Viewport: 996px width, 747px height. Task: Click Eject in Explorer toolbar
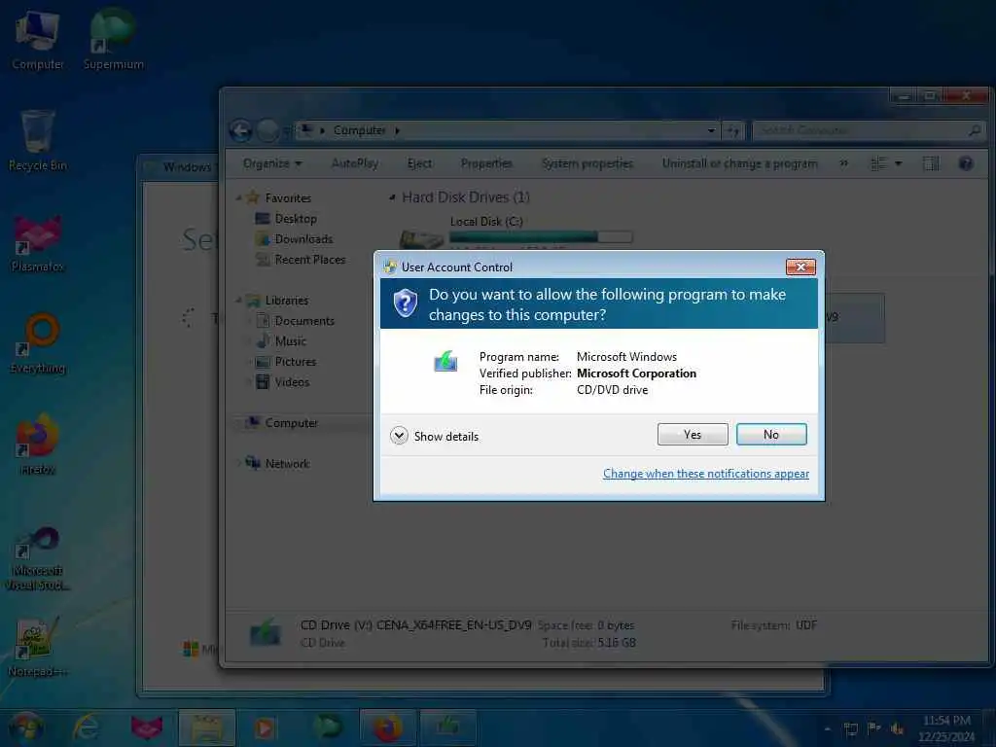419,163
